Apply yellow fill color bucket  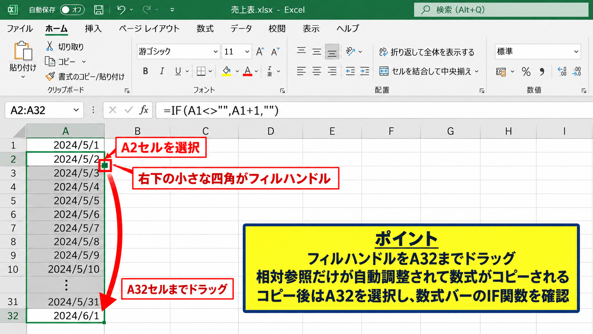227,71
